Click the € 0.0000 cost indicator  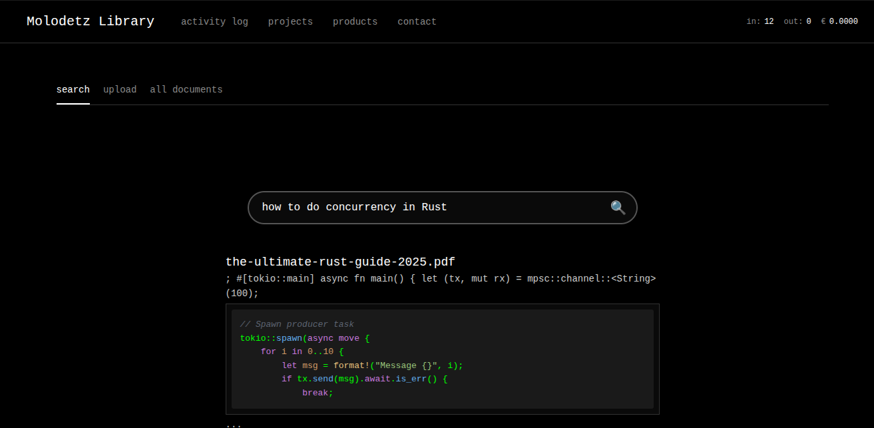pyautogui.click(x=839, y=21)
